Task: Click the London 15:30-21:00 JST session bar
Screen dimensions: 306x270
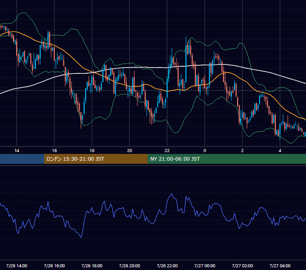Action: click(95, 159)
